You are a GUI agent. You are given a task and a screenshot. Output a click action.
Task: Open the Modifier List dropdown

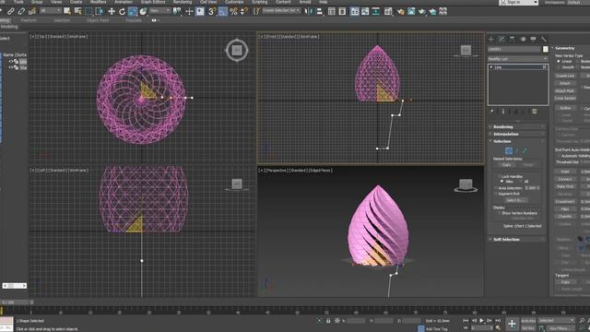pos(518,59)
